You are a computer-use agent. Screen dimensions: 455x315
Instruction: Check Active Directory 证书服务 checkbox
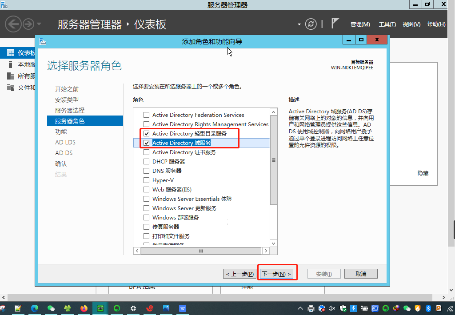[x=147, y=152]
